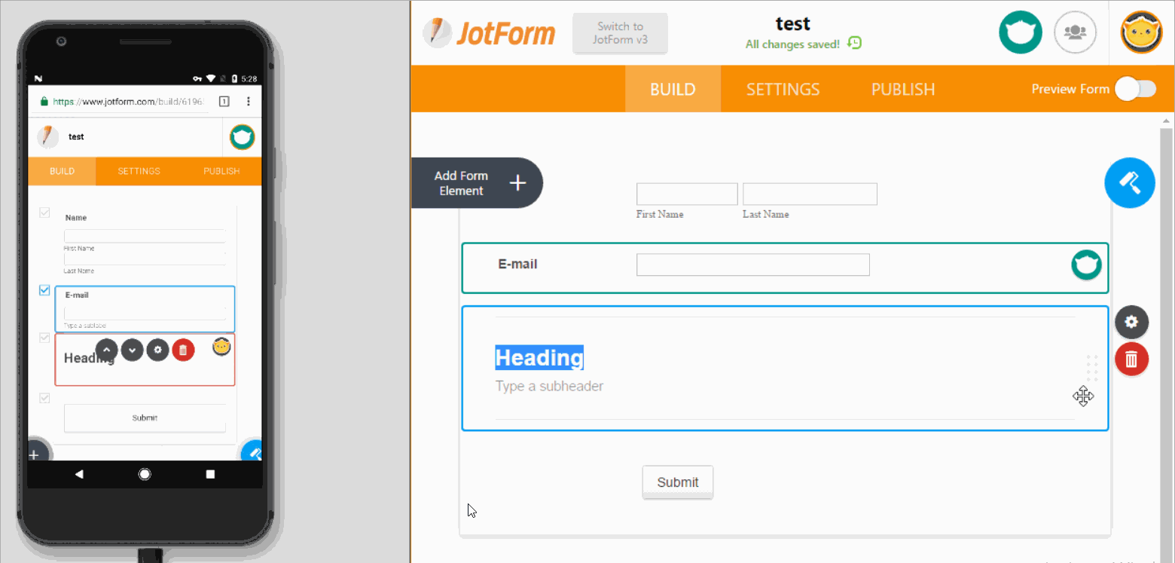
Task: Open Heading field settings gear on desktop
Action: tap(1131, 322)
